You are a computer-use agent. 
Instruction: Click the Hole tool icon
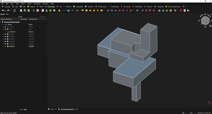[x=112, y=10]
